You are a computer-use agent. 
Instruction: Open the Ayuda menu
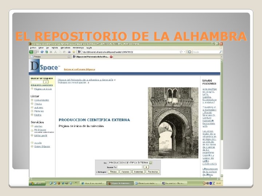[x=89, y=48]
